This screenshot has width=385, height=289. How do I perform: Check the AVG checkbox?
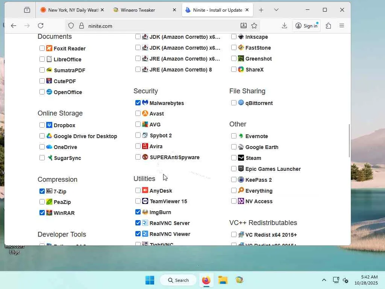[x=138, y=124]
